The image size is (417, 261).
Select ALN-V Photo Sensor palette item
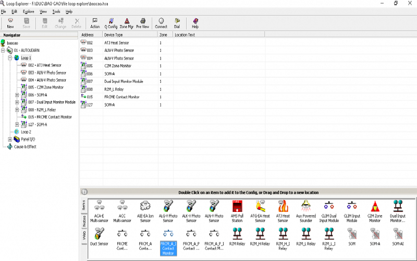click(x=214, y=211)
